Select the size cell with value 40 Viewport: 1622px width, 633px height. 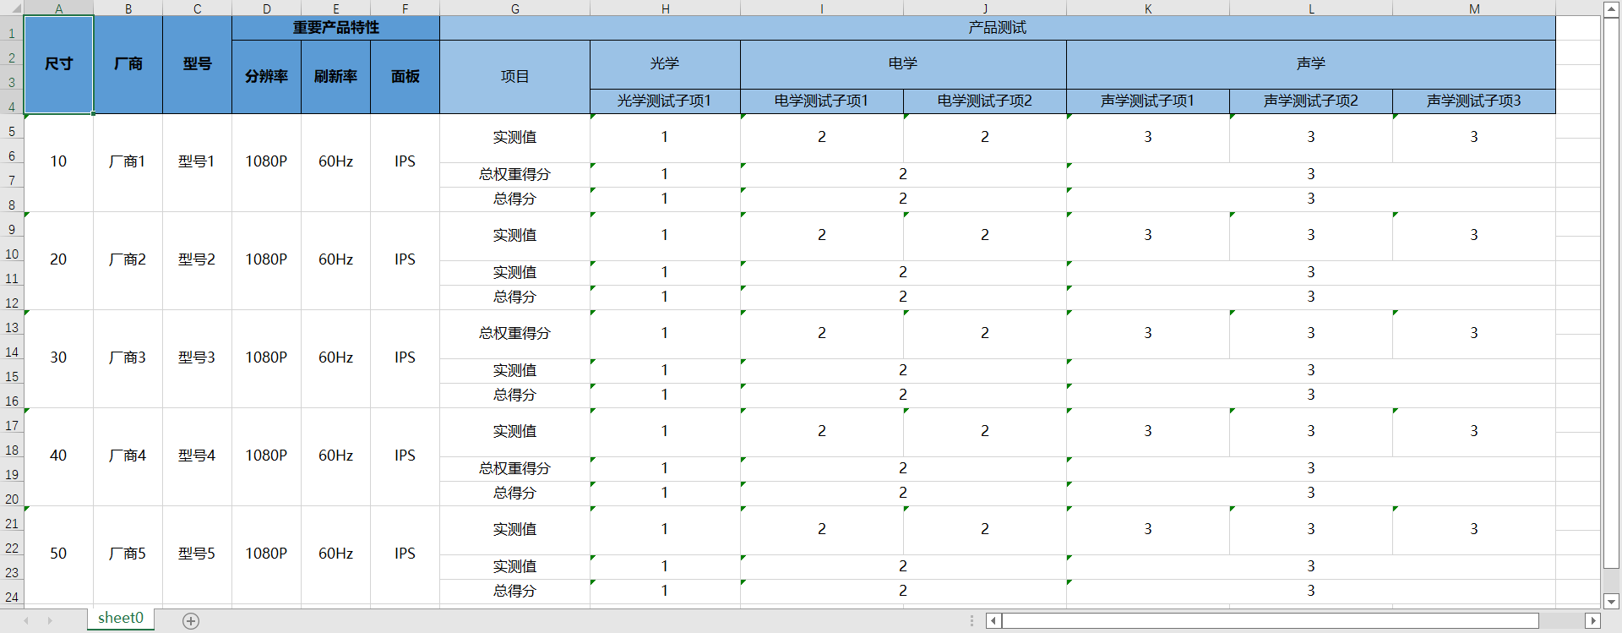point(58,456)
